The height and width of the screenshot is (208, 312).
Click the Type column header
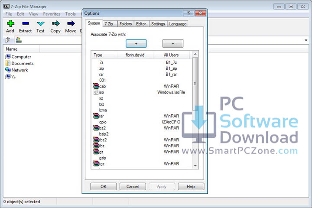coord(104,55)
